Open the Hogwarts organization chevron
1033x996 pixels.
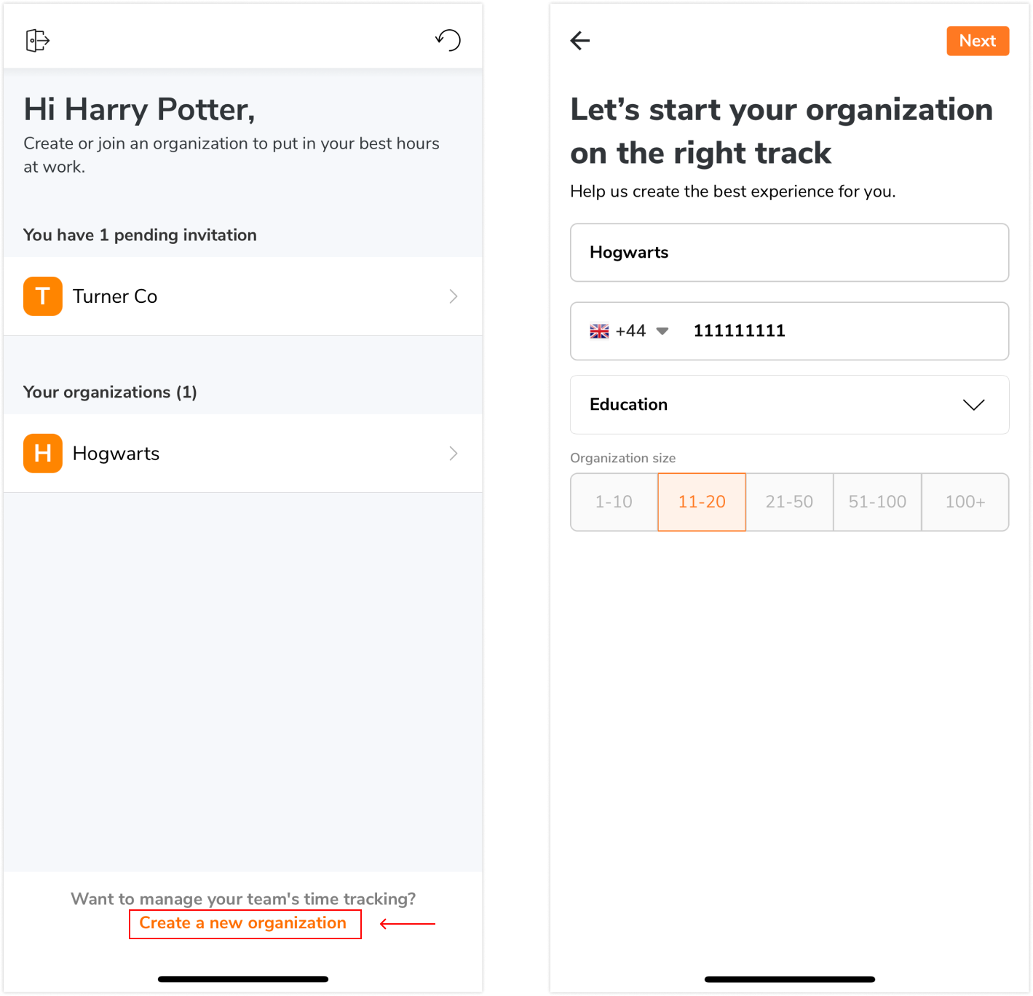click(454, 454)
